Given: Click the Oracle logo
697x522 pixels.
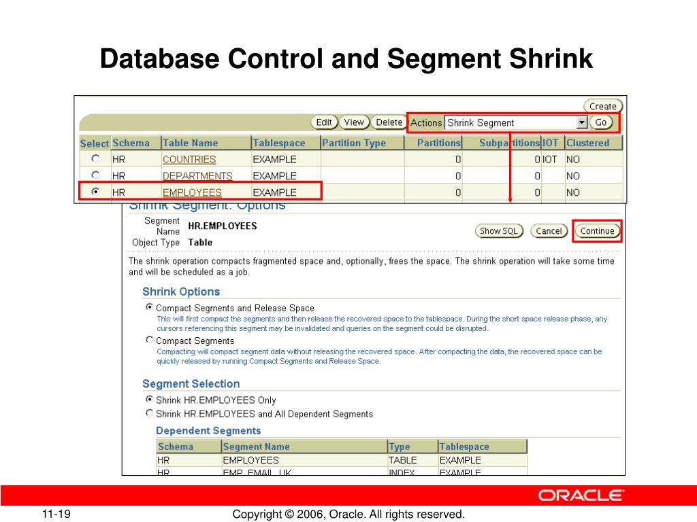Looking at the screenshot, I should [x=581, y=495].
